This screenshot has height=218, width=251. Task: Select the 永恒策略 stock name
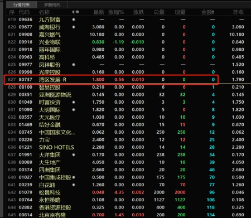tap(50, 200)
